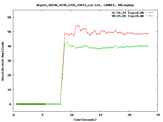The width and height of the screenshot is (163, 122).
Task: Click the 40 tick label on y-axis
Action: [9, 46]
